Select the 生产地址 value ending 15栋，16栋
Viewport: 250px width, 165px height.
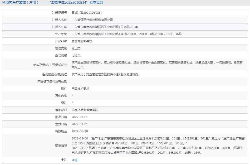127,34
